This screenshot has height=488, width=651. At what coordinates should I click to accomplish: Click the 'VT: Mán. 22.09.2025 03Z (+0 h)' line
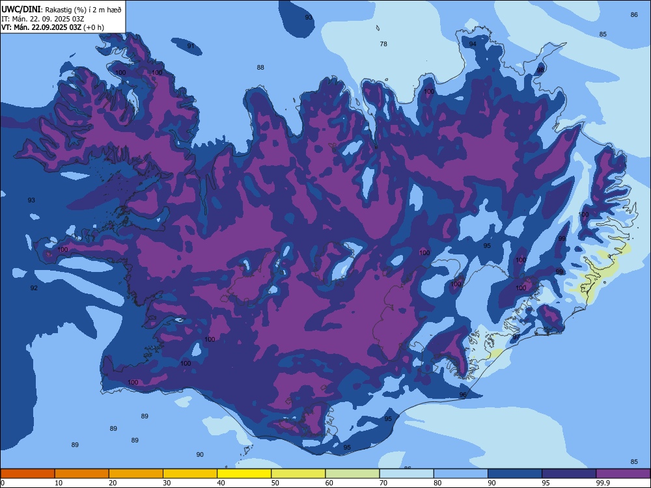[53, 27]
